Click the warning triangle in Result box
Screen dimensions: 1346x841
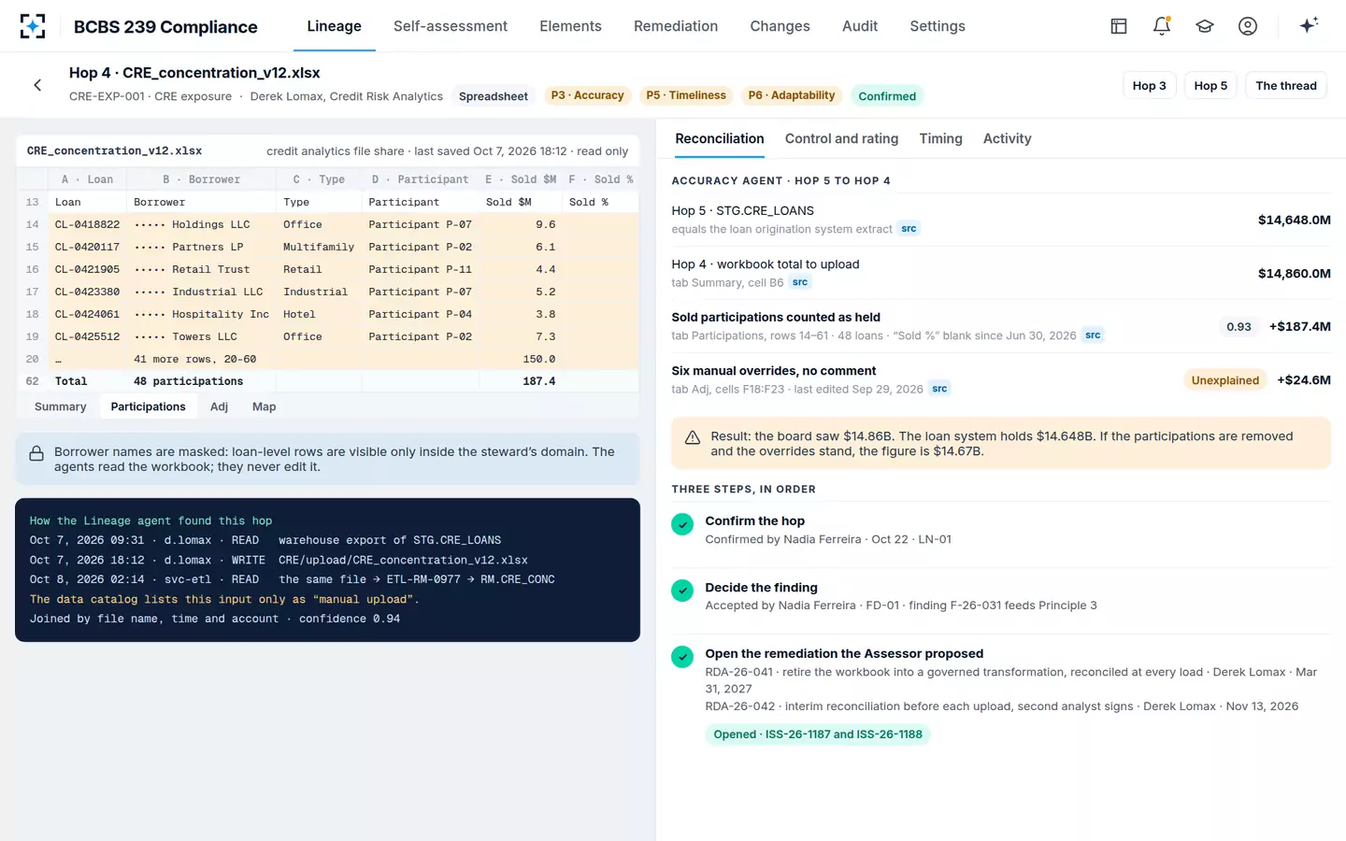(693, 437)
